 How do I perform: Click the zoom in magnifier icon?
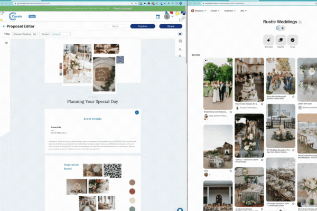tap(180, 50)
